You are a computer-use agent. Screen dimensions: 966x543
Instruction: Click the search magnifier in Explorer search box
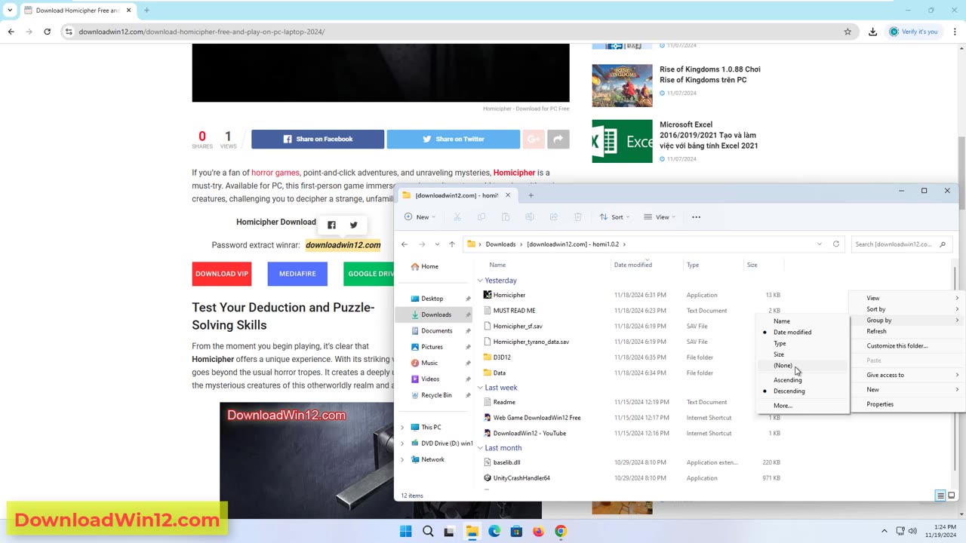943,244
